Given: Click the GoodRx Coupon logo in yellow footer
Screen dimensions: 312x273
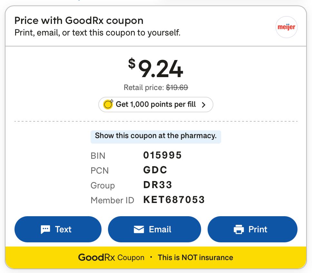Looking at the screenshot, I should pos(111,258).
